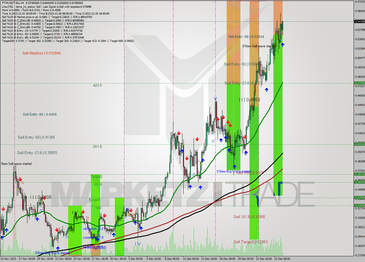Click the 0.3162 price axis value
Viewport: 365px width, 262px height.
(360, 218)
